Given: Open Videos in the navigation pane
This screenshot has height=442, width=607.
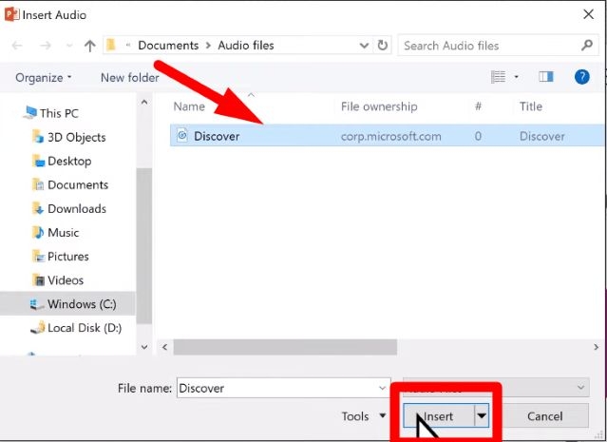Looking at the screenshot, I should [x=66, y=280].
